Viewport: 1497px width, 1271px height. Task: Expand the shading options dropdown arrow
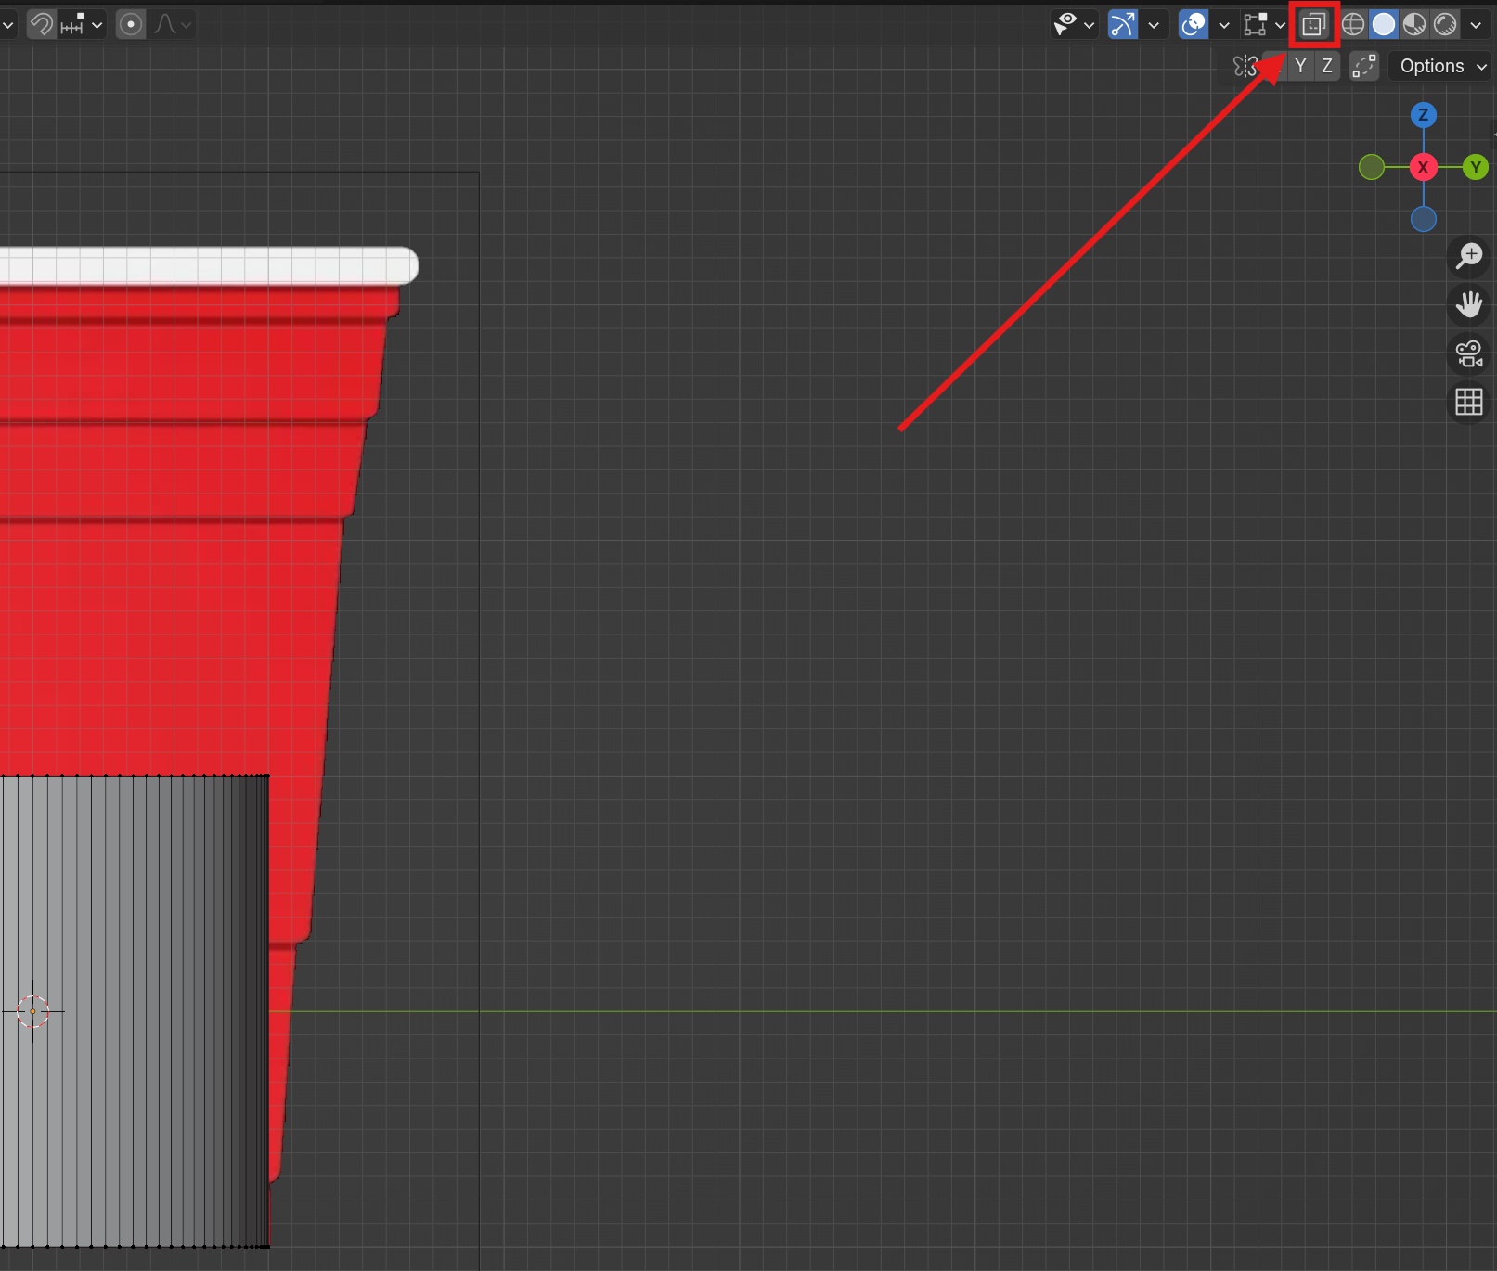point(1476,25)
